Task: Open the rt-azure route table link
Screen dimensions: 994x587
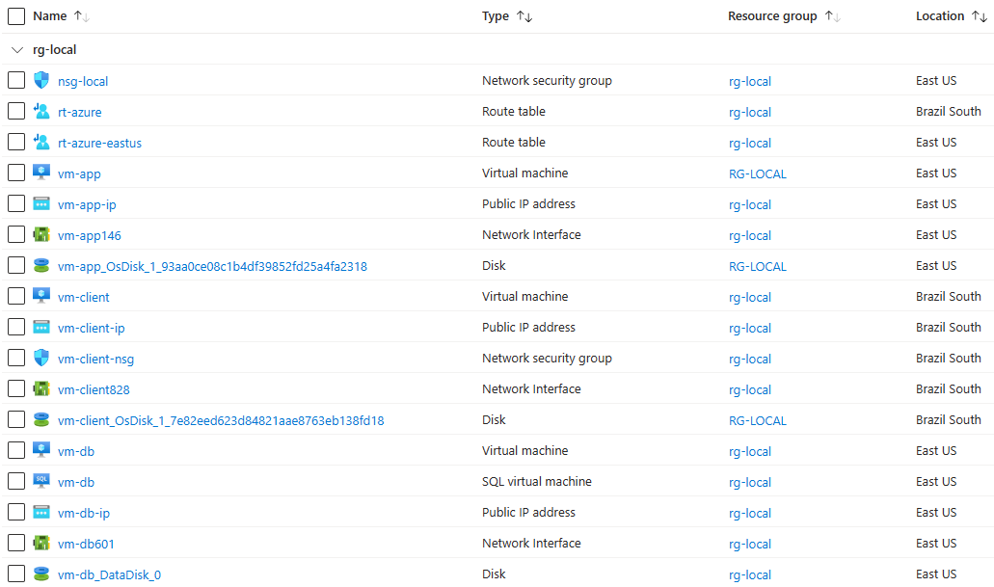Action: tap(79, 112)
